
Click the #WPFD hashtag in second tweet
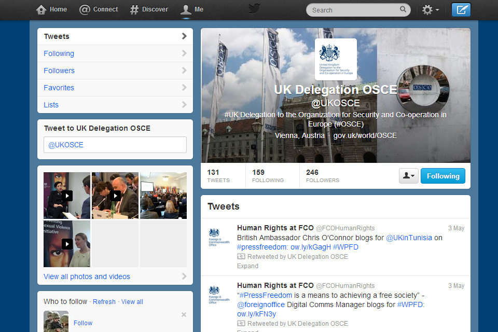point(410,305)
